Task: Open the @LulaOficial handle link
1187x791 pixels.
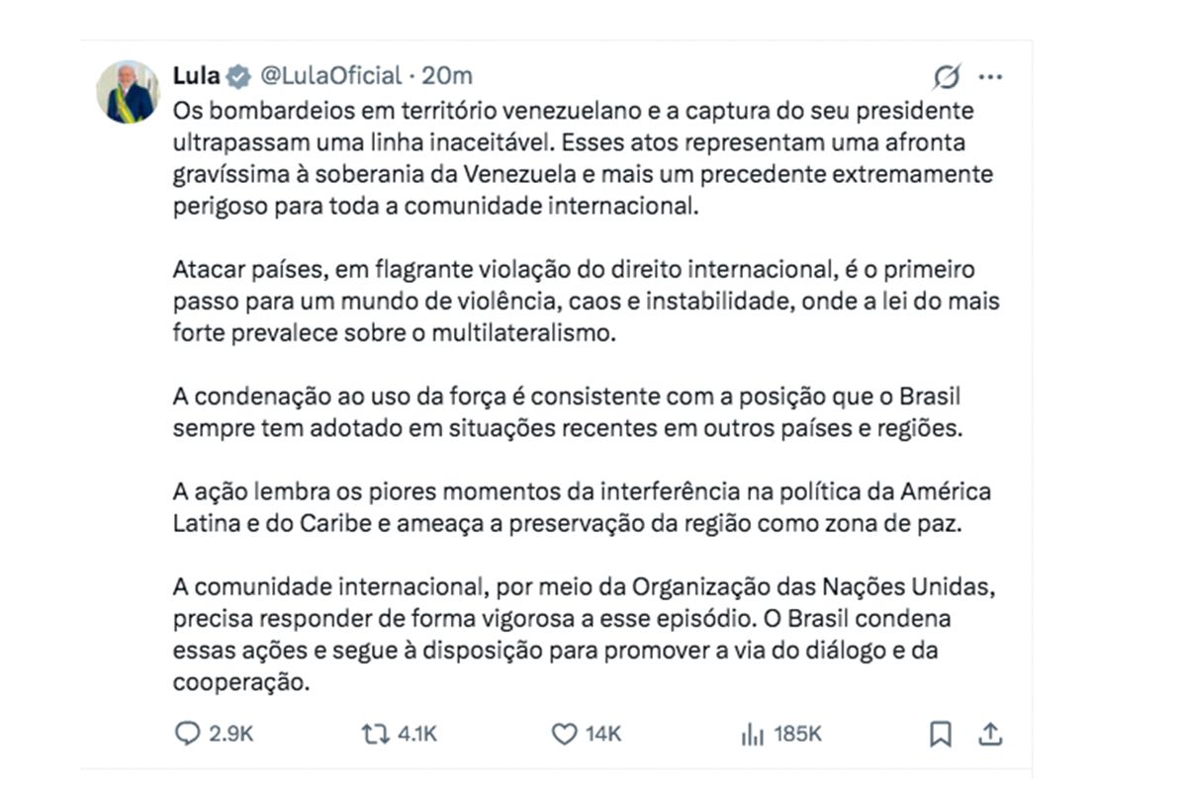Action: tap(330, 76)
